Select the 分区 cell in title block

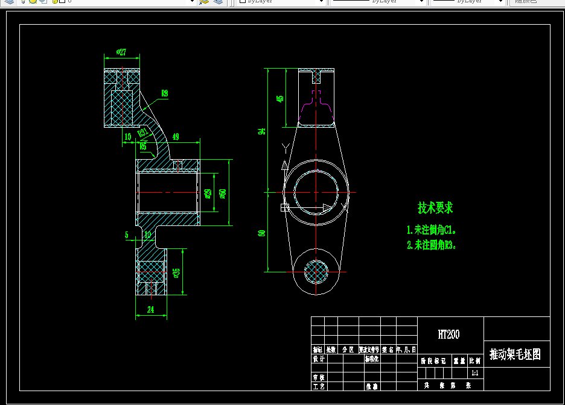click(x=348, y=350)
